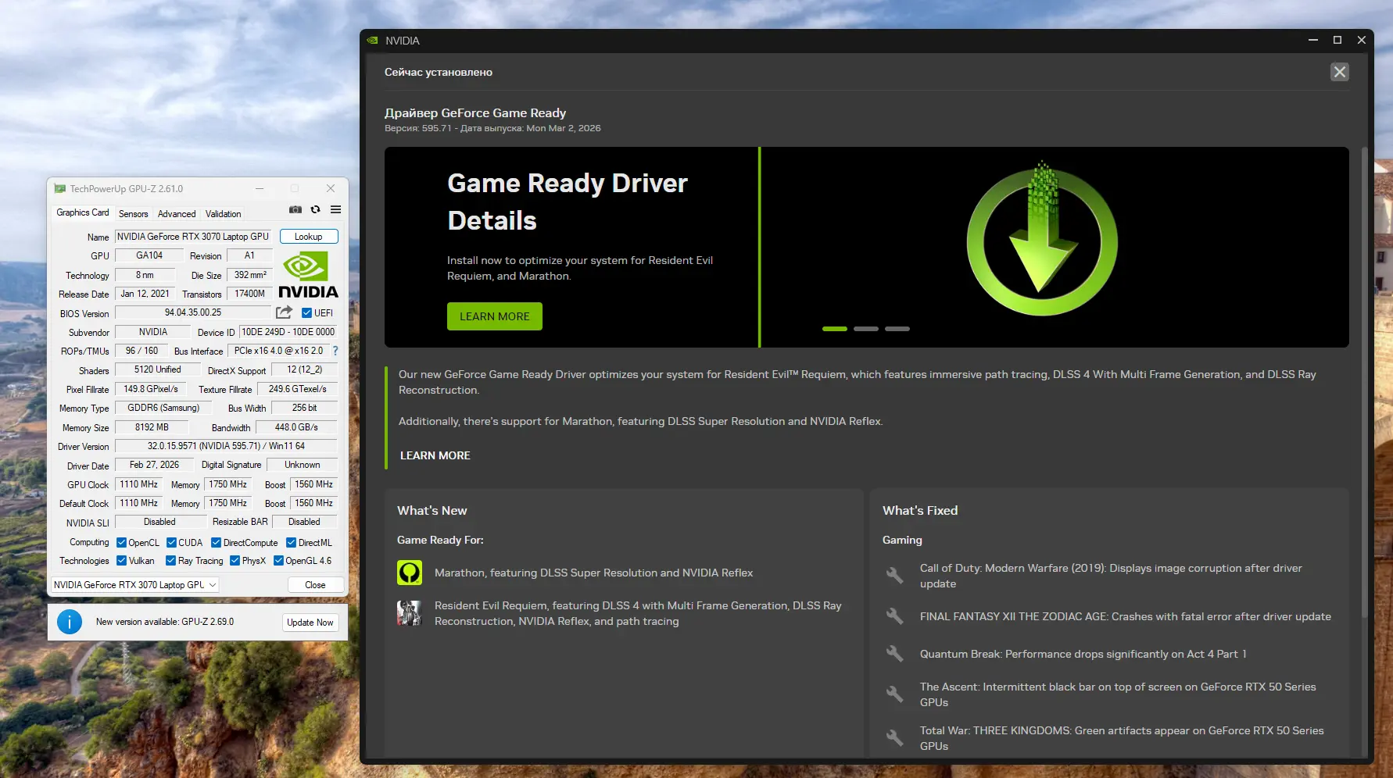Select the first banner carousel indicator
1393x778 pixels.
835,329
